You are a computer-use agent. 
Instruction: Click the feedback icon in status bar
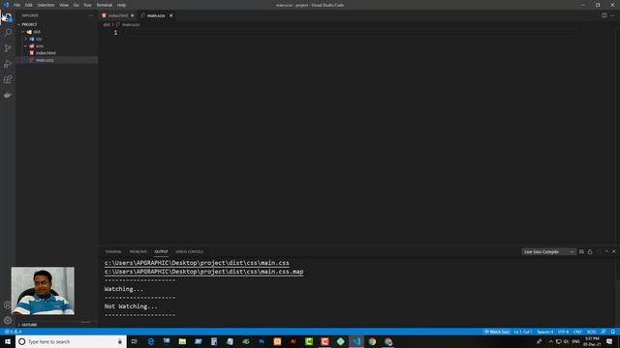point(604,332)
